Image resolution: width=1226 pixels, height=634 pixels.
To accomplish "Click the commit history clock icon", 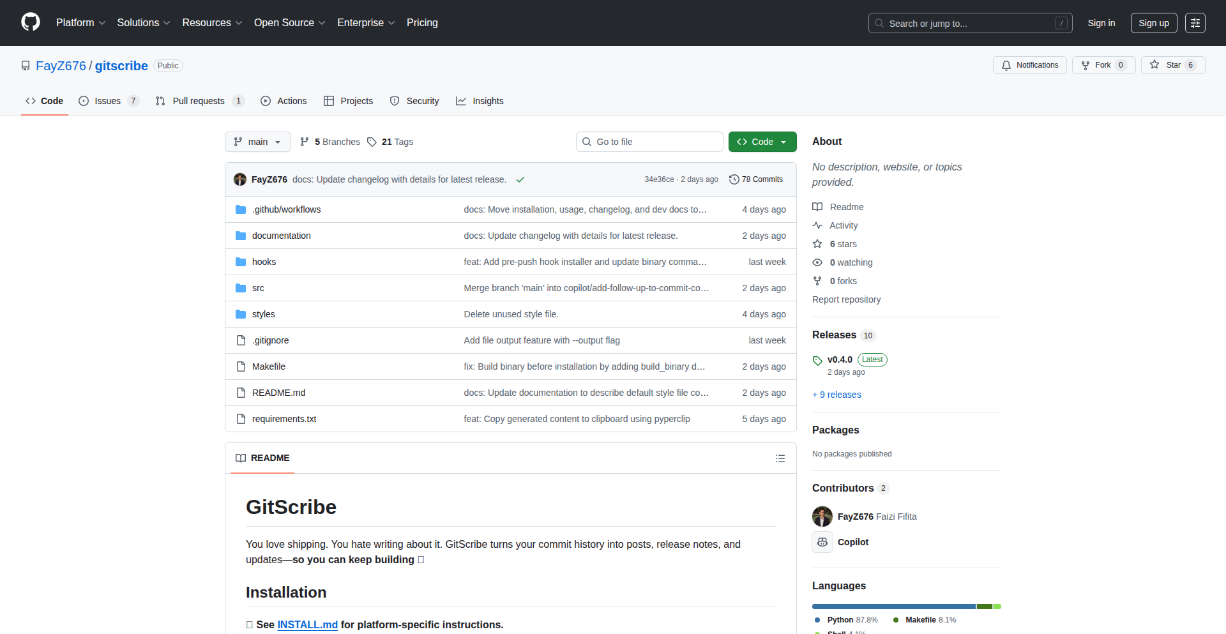I will tap(734, 179).
